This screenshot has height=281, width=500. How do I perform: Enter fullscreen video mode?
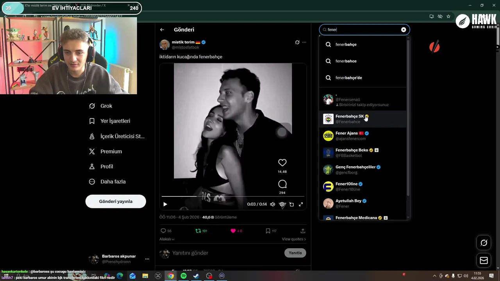point(301,204)
